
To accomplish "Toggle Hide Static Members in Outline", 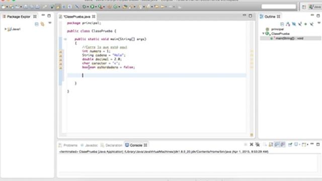I will [300, 24].
